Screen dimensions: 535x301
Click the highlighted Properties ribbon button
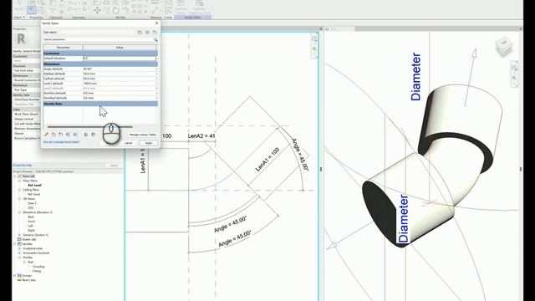(32, 10)
